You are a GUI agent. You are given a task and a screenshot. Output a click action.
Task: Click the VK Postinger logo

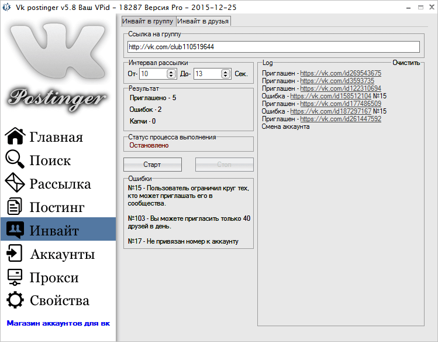[57, 67]
